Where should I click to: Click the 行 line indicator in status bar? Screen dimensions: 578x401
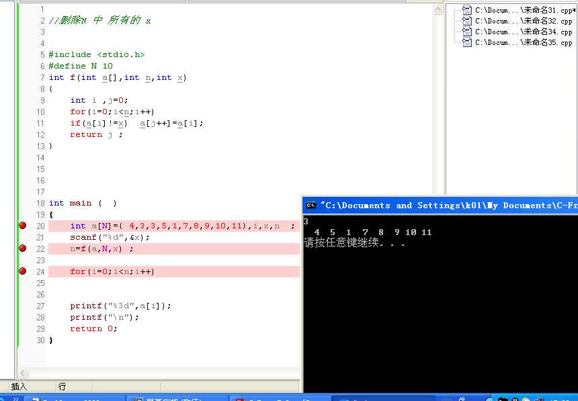tap(62, 386)
